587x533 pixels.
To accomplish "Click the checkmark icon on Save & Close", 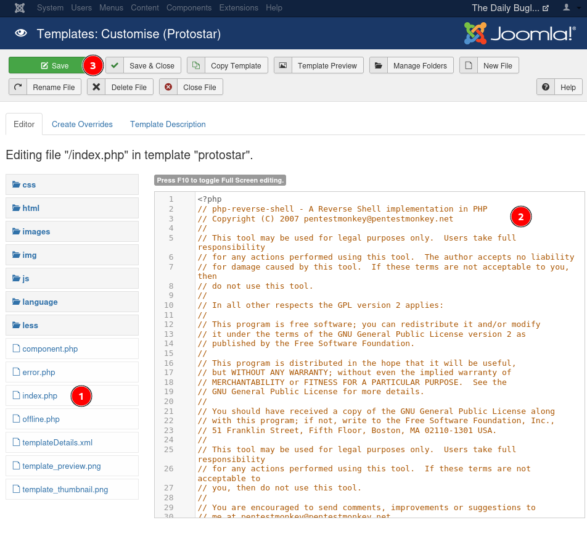I will click(115, 65).
